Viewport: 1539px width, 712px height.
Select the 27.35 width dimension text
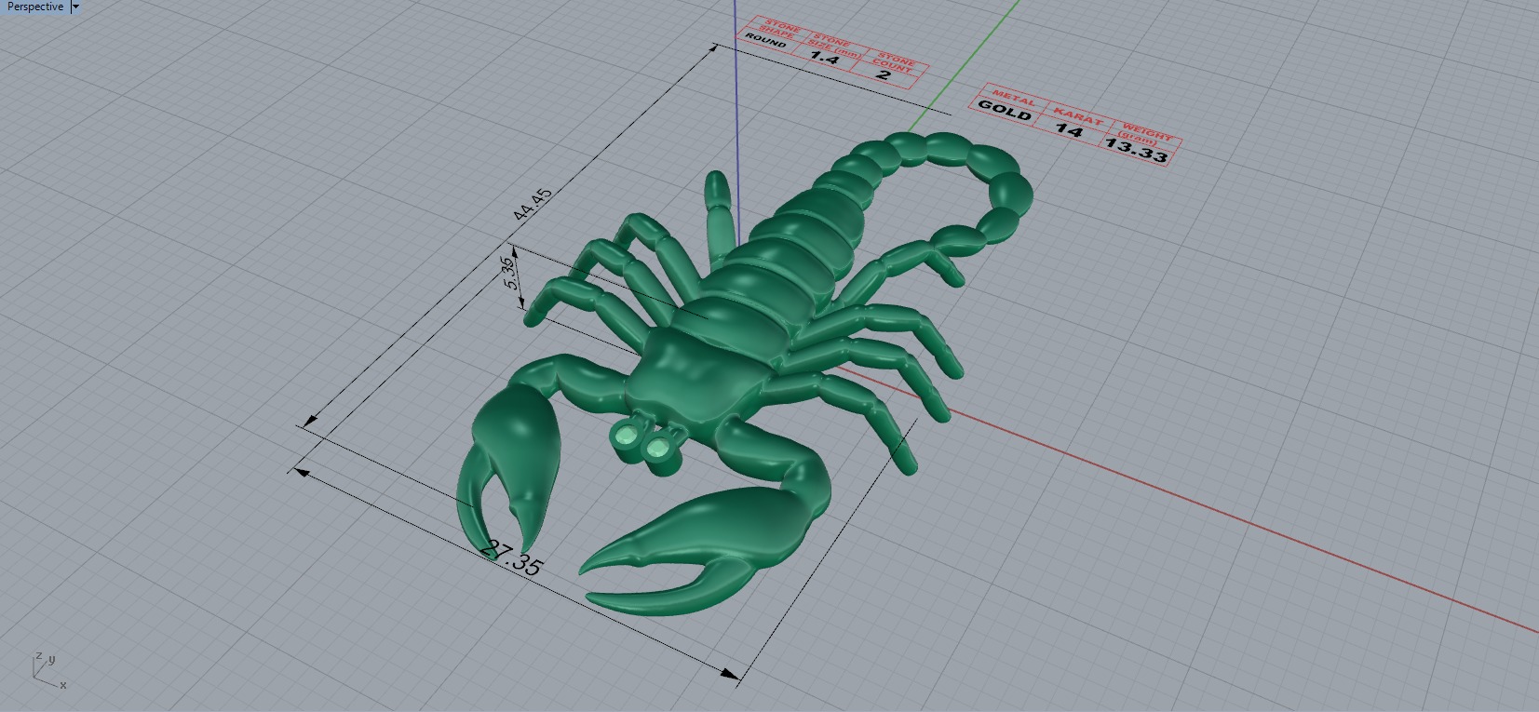point(511,557)
